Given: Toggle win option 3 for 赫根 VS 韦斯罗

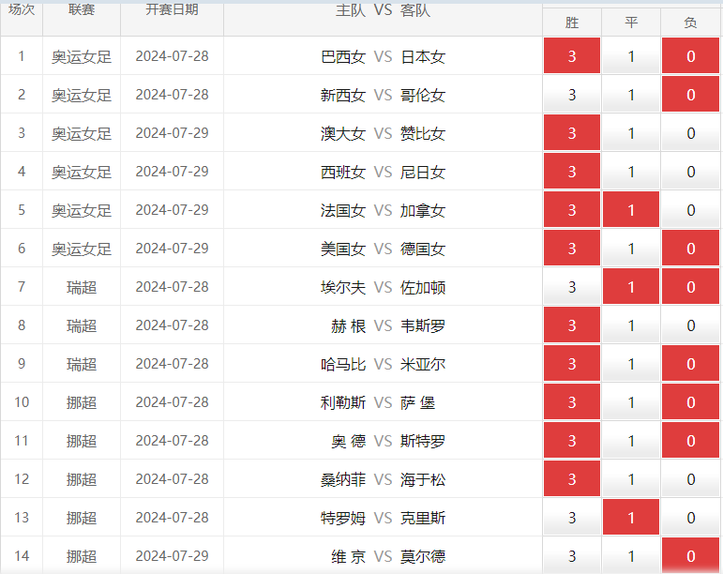Looking at the screenshot, I should 572,325.
